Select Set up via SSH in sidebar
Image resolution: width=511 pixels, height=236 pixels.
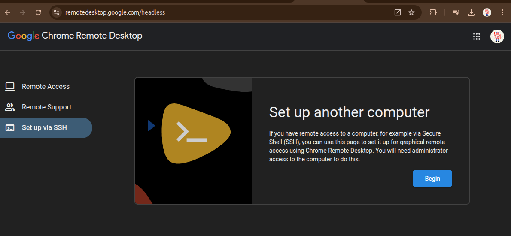pos(46,127)
